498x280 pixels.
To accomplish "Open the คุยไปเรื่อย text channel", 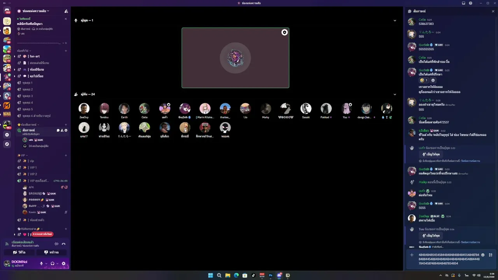I will click(42, 76).
